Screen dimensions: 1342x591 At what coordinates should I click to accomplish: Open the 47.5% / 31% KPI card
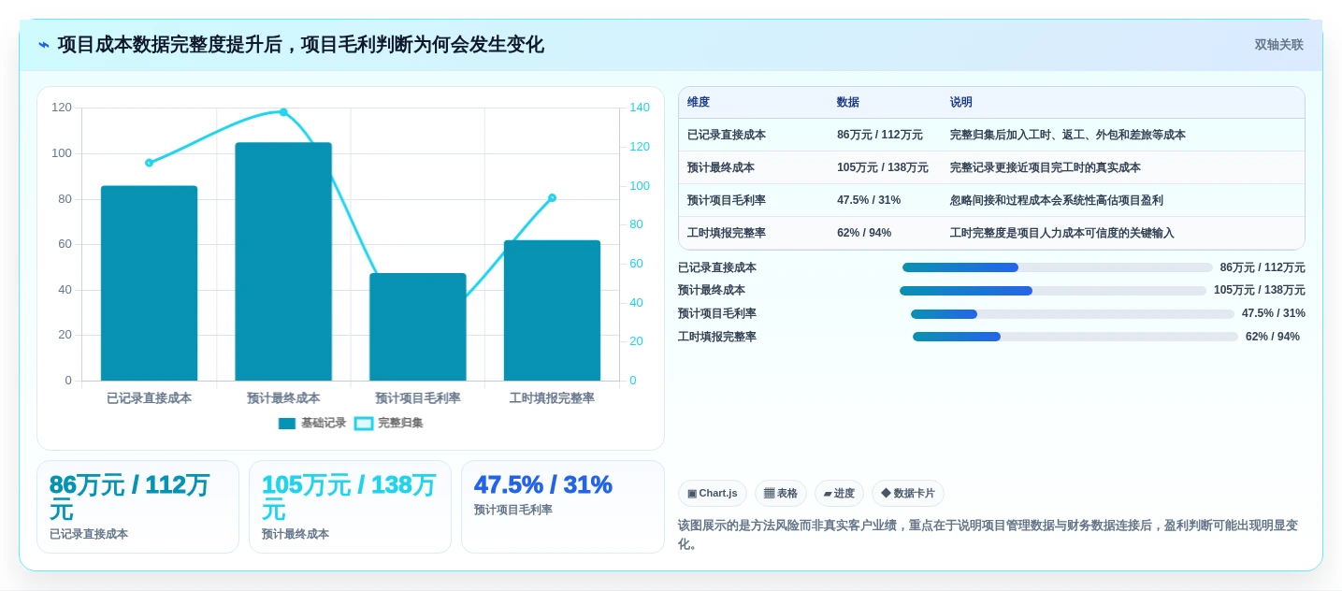(x=563, y=507)
